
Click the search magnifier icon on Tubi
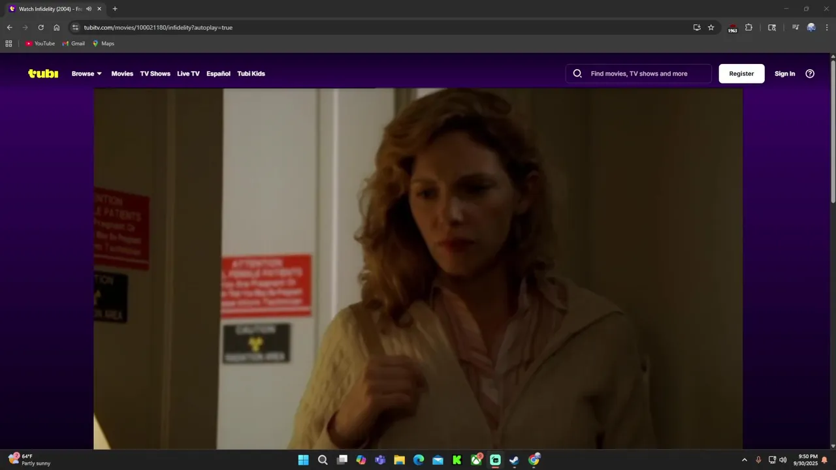(577, 74)
